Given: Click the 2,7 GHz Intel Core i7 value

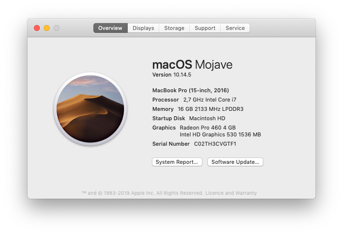Looking at the screenshot, I should point(210,100).
